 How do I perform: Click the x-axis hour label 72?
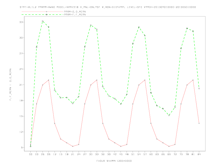pyautogui.click(x=175, y=154)
